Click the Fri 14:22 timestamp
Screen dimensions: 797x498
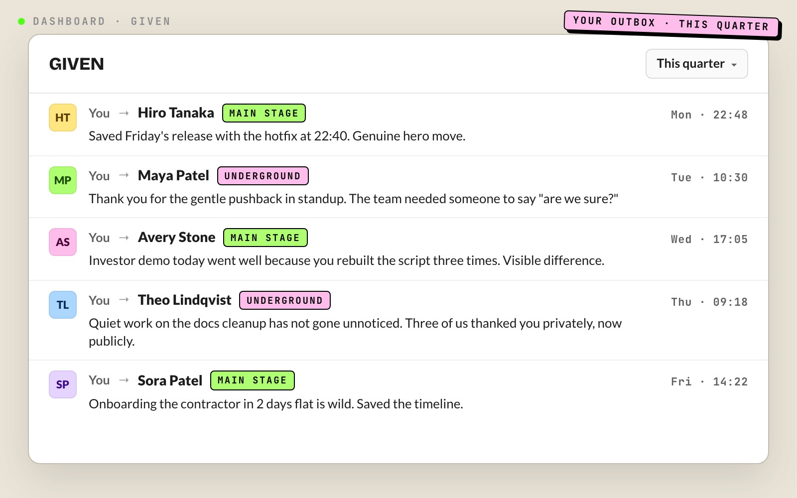coord(709,382)
